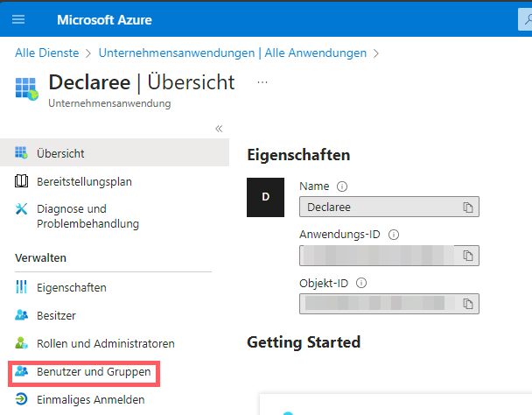Click the Getting Started heading
532x415 pixels.
[304, 342]
